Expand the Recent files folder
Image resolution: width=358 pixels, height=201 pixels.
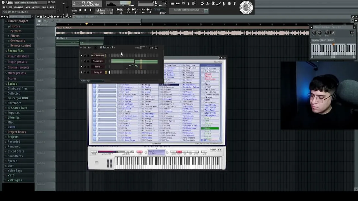click(x=15, y=51)
